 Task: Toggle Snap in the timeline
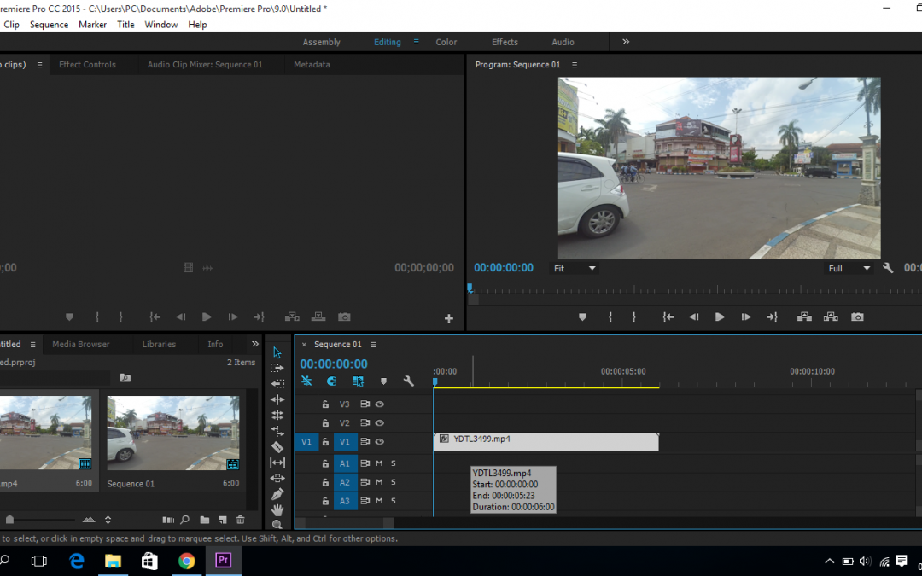(331, 381)
